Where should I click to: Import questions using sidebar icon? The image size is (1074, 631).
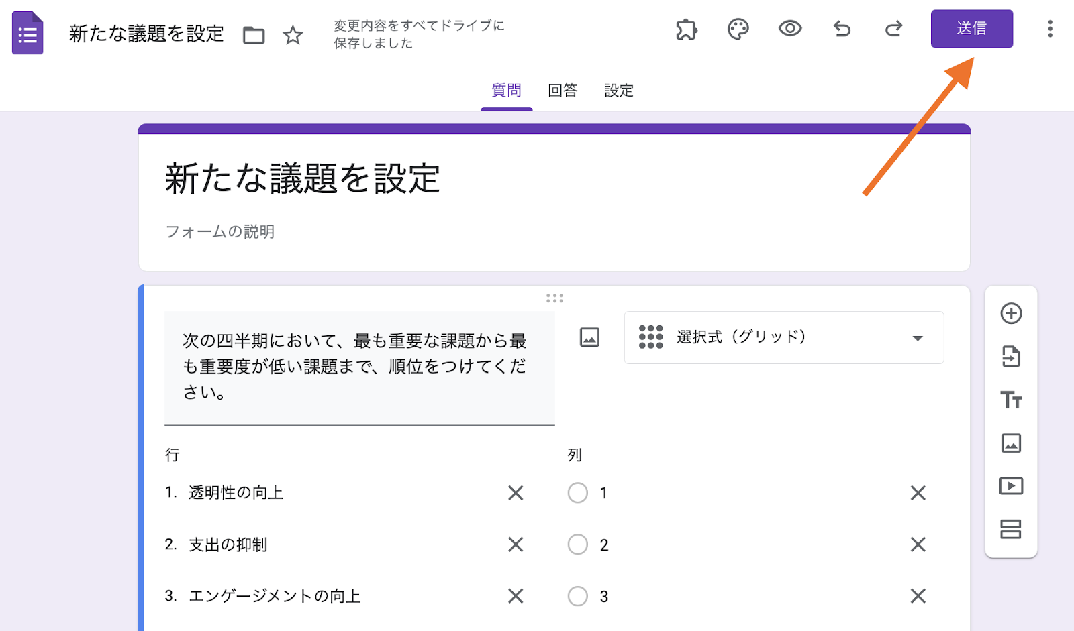1011,357
